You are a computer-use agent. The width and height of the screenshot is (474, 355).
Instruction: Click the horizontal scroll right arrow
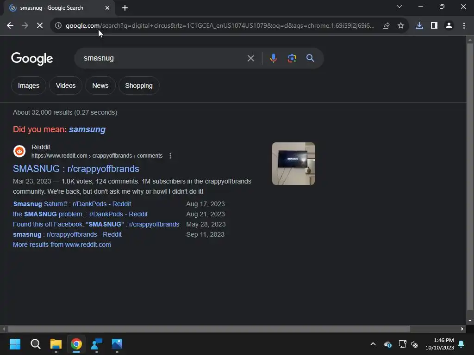(462, 329)
